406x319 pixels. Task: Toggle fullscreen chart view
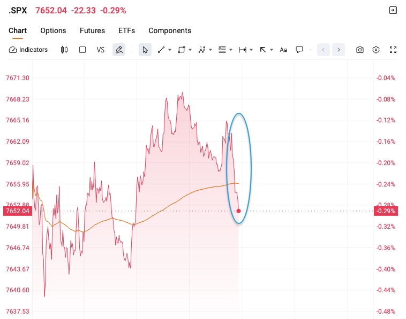click(x=393, y=50)
